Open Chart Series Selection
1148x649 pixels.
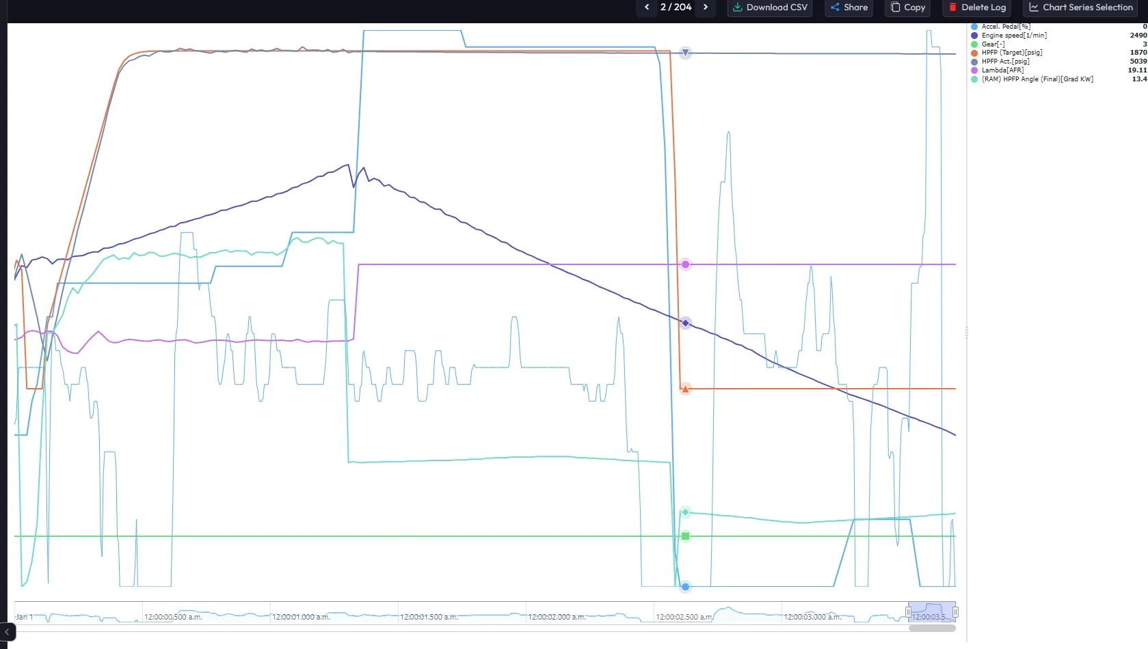point(1081,8)
